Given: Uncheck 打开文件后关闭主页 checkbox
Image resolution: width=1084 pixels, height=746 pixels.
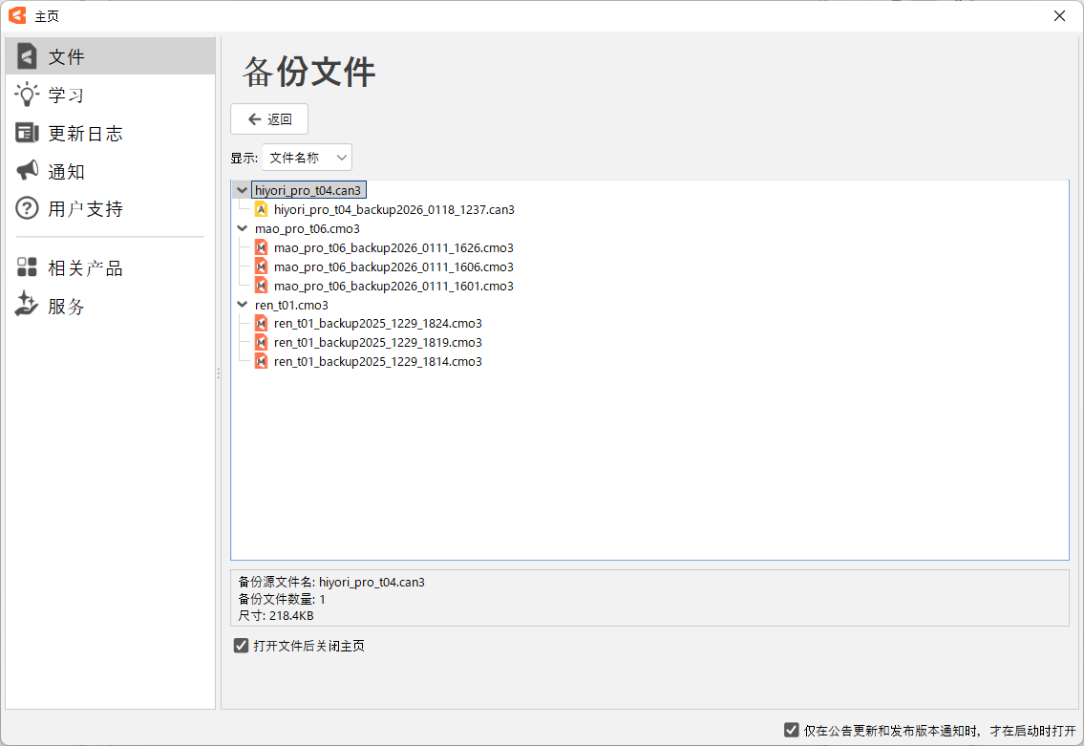Looking at the screenshot, I should (x=242, y=646).
